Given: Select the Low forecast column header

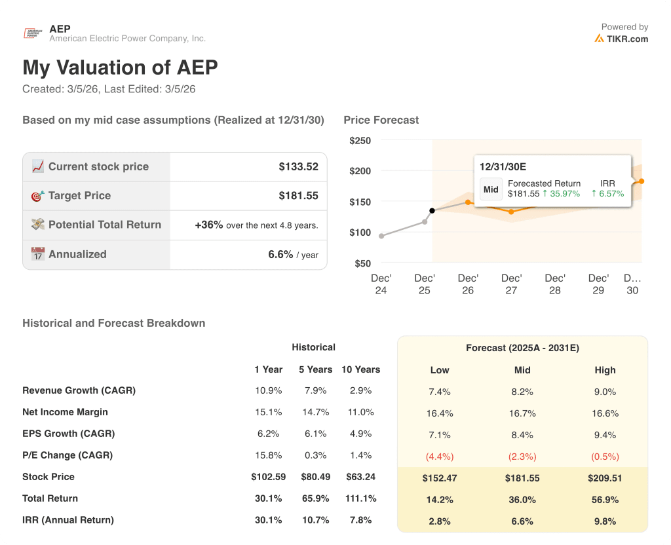Looking at the screenshot, I should click(440, 370).
